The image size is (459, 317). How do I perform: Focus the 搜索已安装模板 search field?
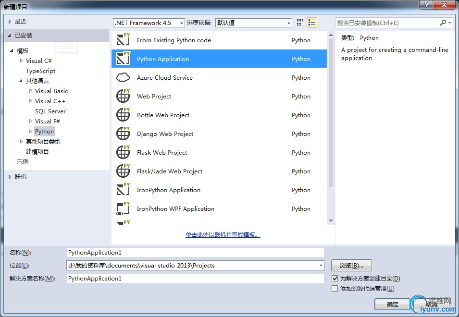coord(387,23)
